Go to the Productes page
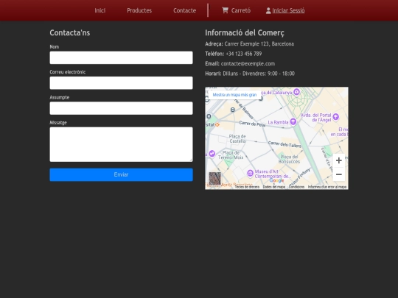 [139, 10]
